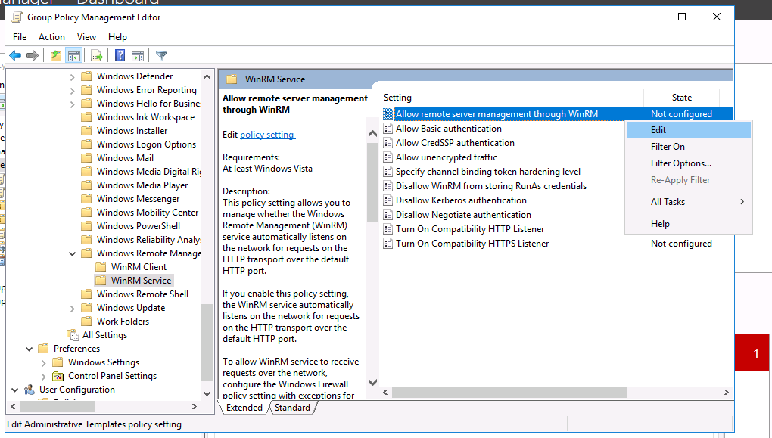
Task: Expand the Windows Update tree node
Action: coord(73,308)
